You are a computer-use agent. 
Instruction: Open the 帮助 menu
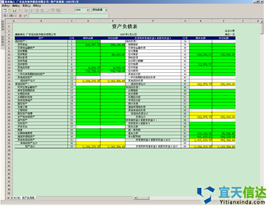pos(37,6)
